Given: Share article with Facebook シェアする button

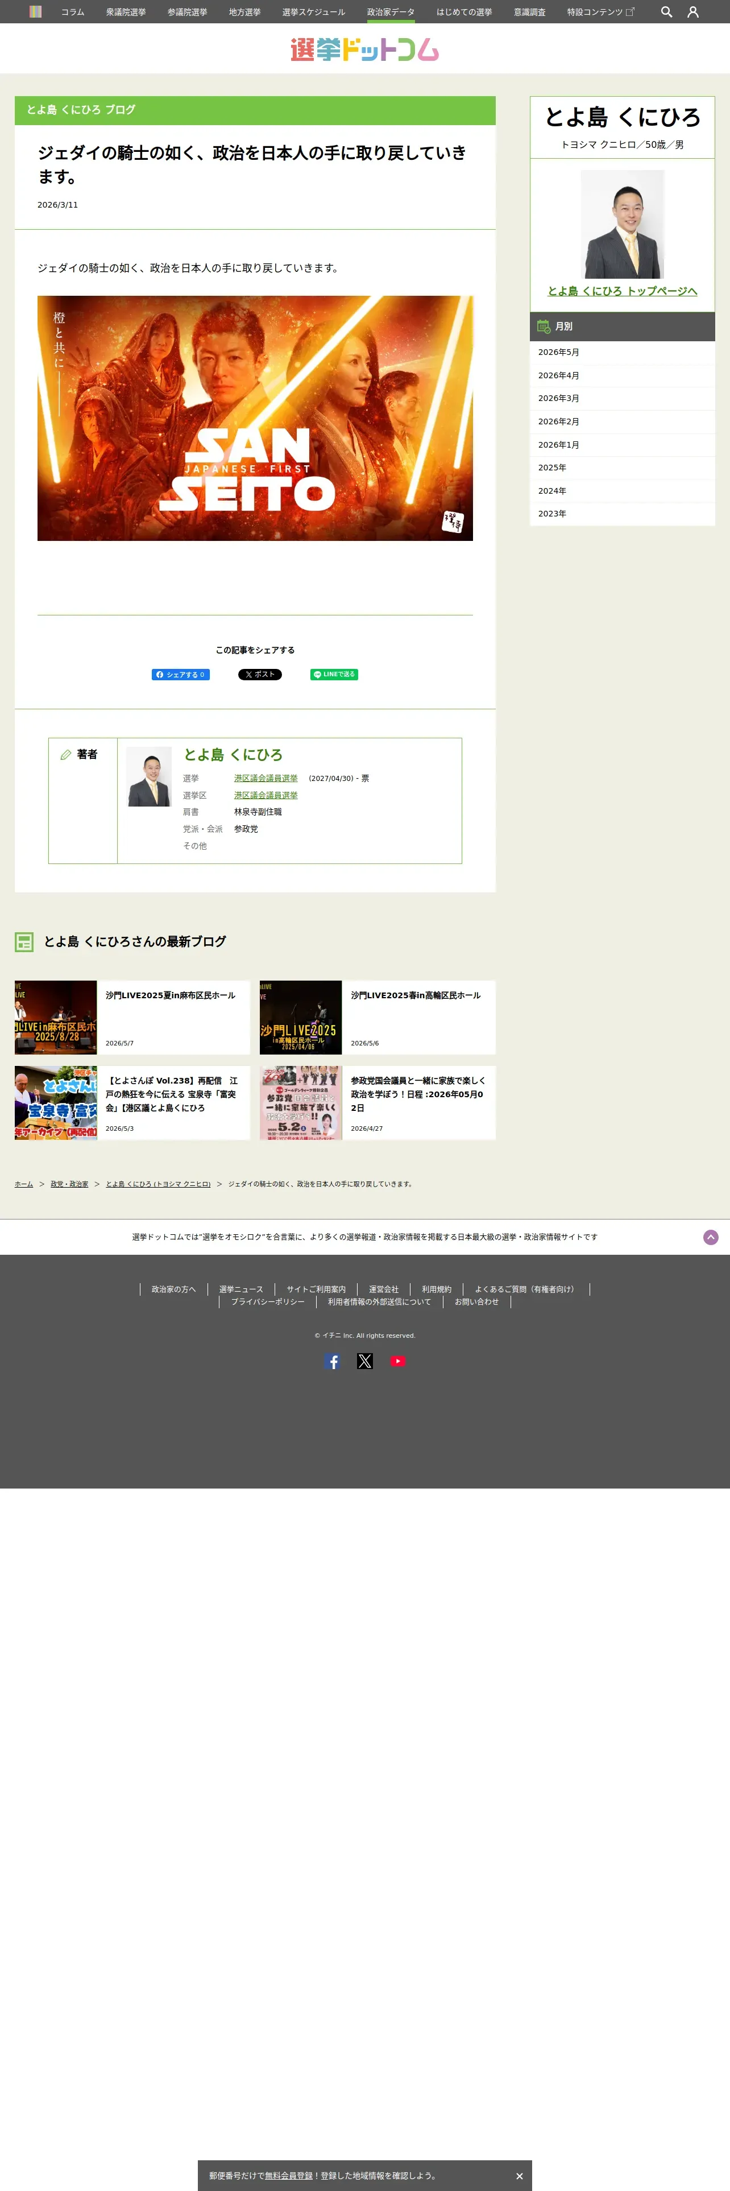Looking at the screenshot, I should coord(181,675).
